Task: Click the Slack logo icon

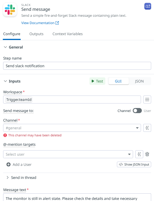Action: (10, 10)
